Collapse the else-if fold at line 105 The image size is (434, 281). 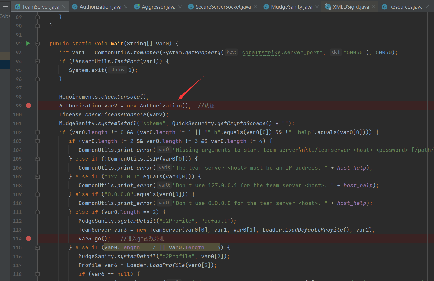click(x=38, y=159)
